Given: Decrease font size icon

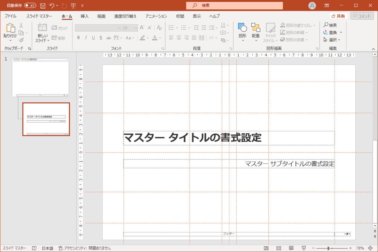Looking at the screenshot, I should pos(150,28).
